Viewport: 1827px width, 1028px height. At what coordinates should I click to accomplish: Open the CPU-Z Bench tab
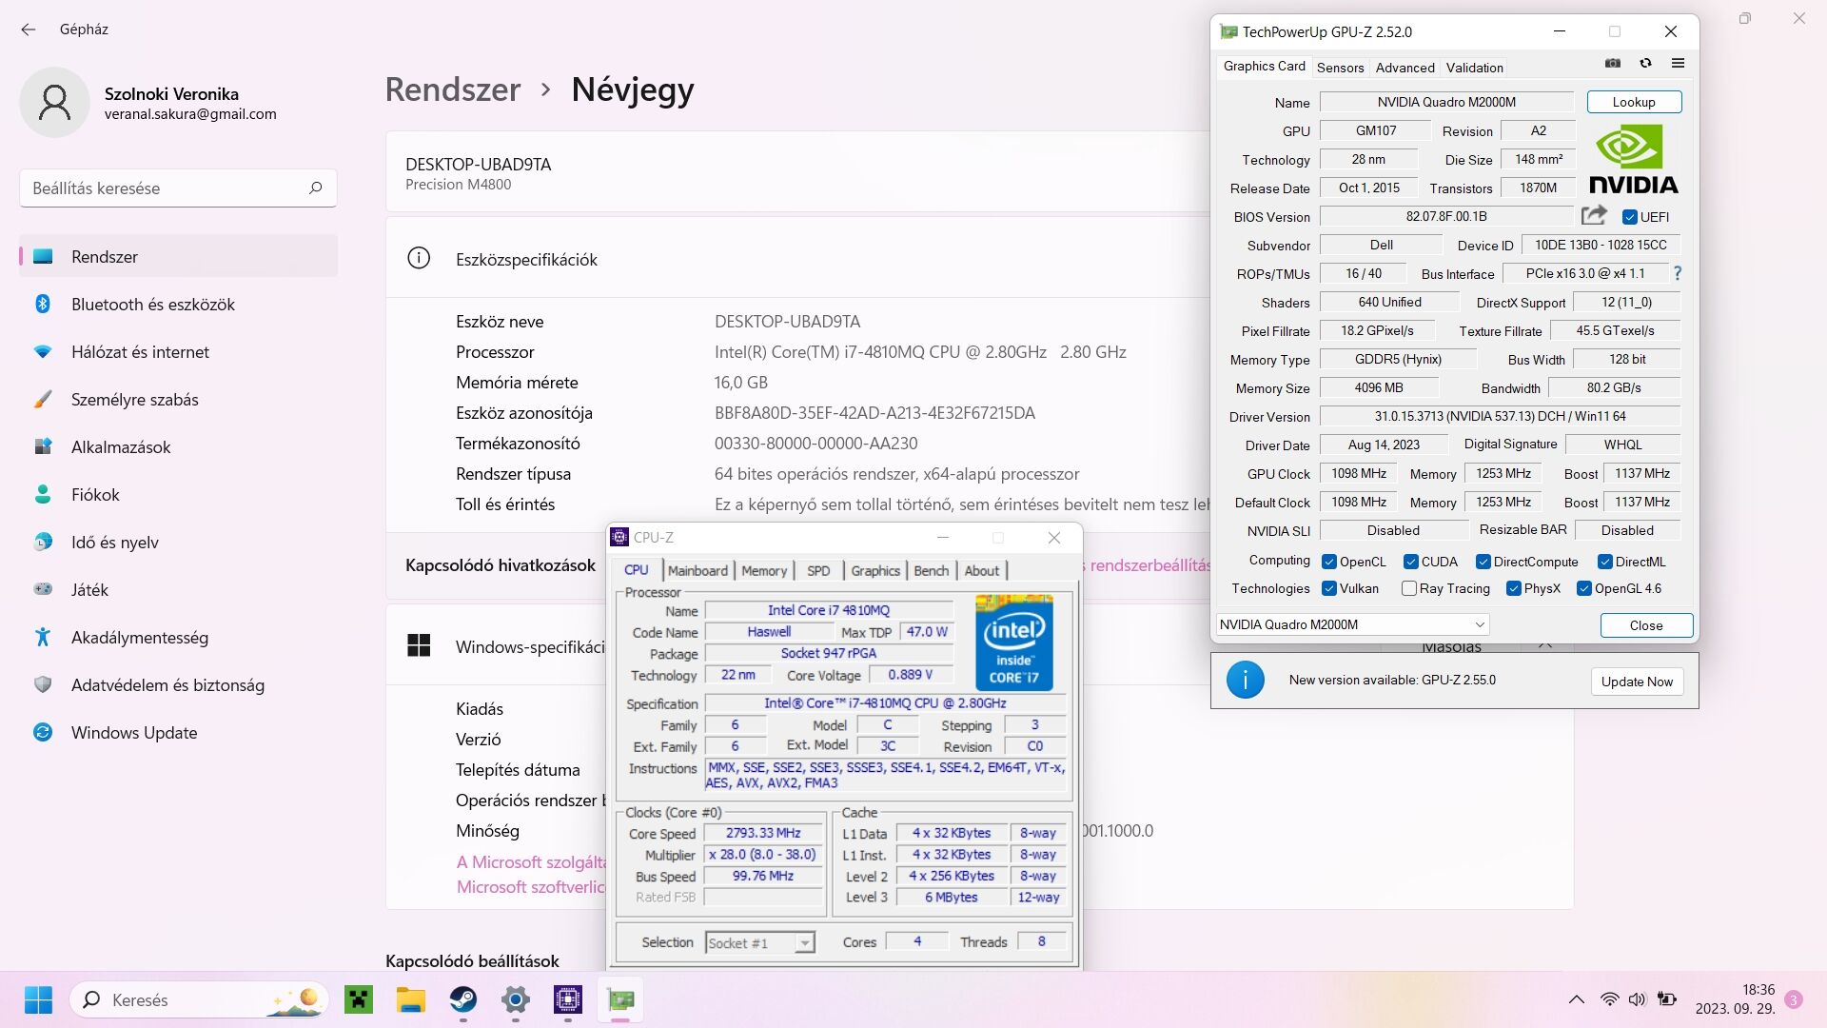(931, 570)
